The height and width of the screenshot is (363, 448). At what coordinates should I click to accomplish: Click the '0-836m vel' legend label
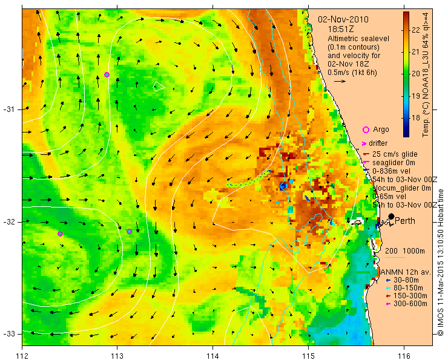coord(392,171)
